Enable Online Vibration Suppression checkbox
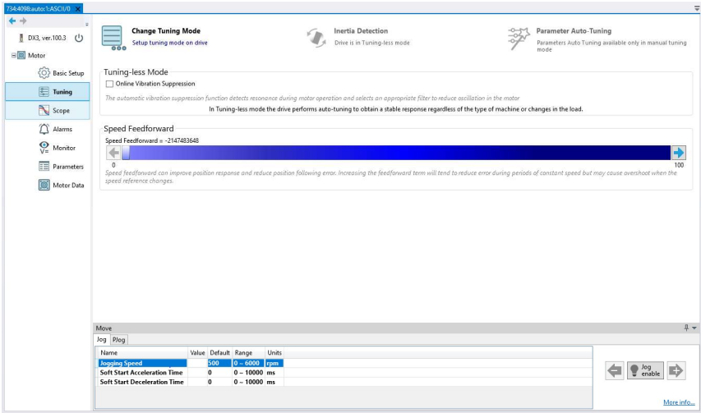 coord(109,84)
